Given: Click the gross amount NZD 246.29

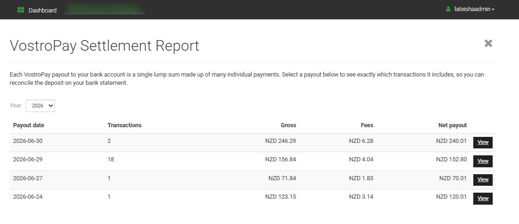Looking at the screenshot, I should tap(281, 141).
